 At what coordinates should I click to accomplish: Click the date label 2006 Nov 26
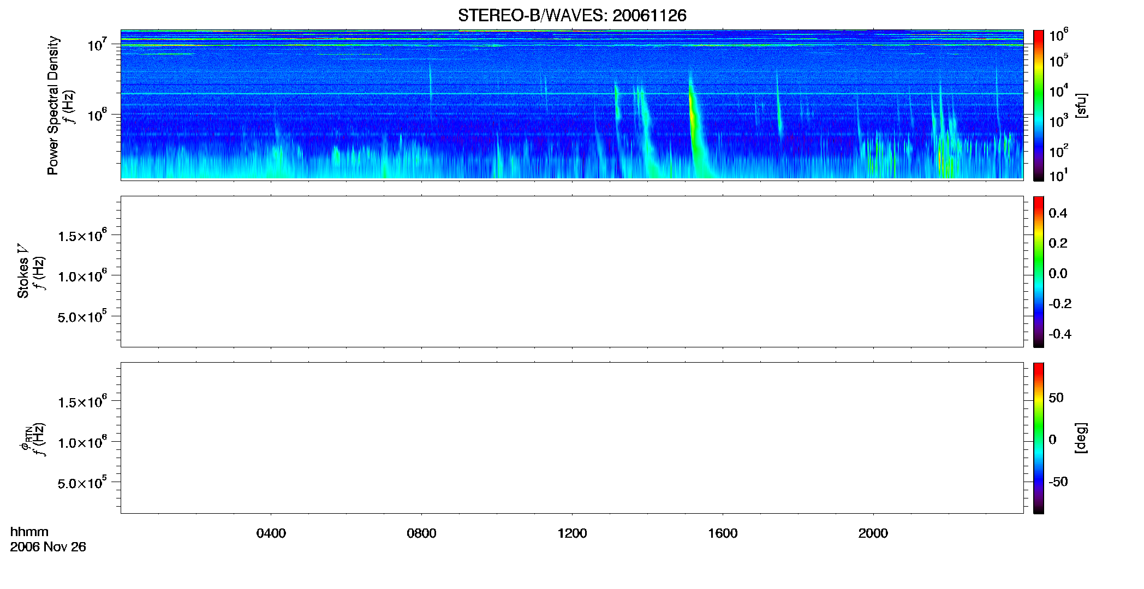(48, 547)
